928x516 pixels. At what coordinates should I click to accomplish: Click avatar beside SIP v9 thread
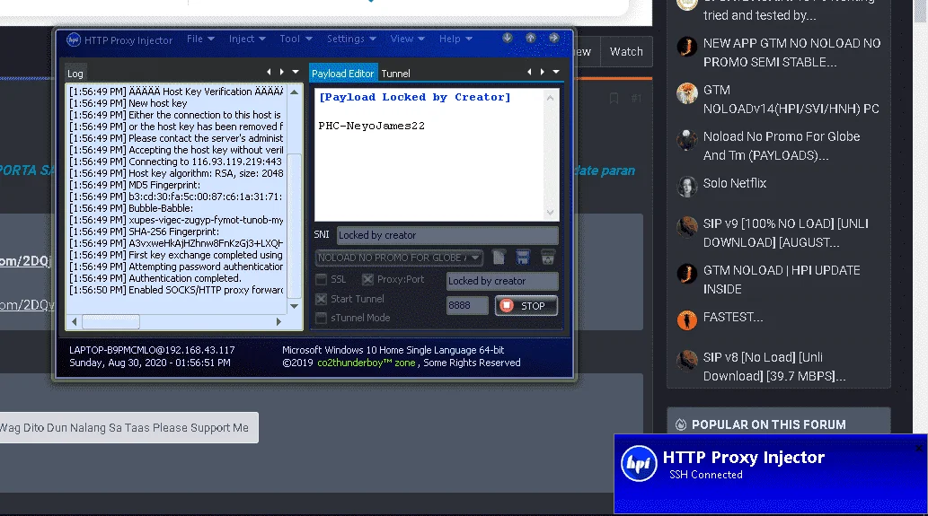pyautogui.click(x=687, y=226)
